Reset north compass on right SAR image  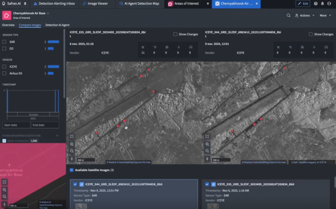pos(207,159)
